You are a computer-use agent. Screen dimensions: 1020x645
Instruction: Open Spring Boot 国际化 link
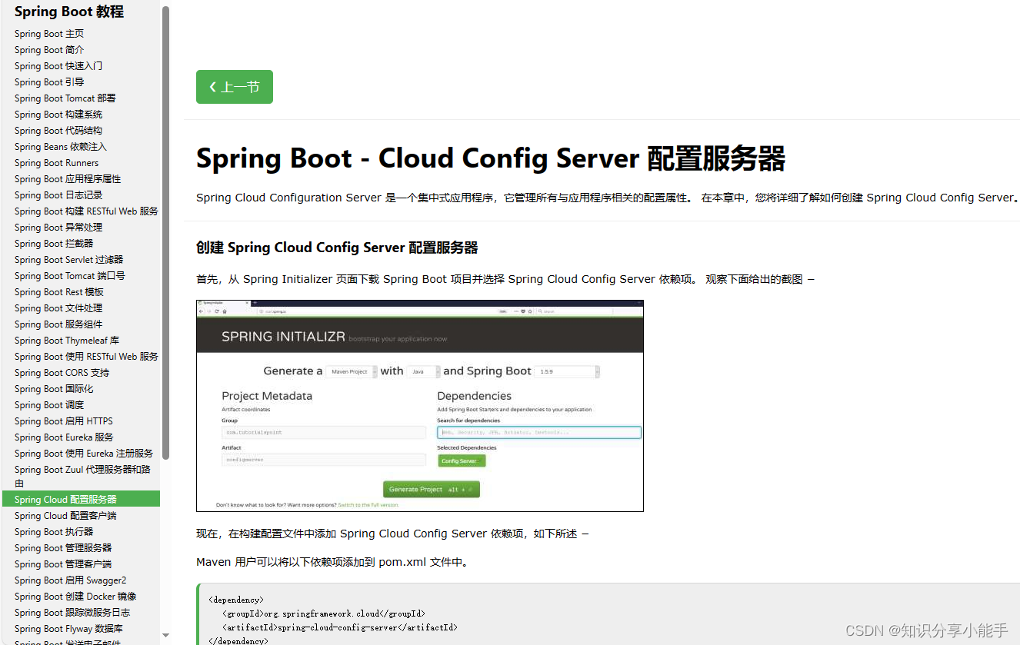54,389
